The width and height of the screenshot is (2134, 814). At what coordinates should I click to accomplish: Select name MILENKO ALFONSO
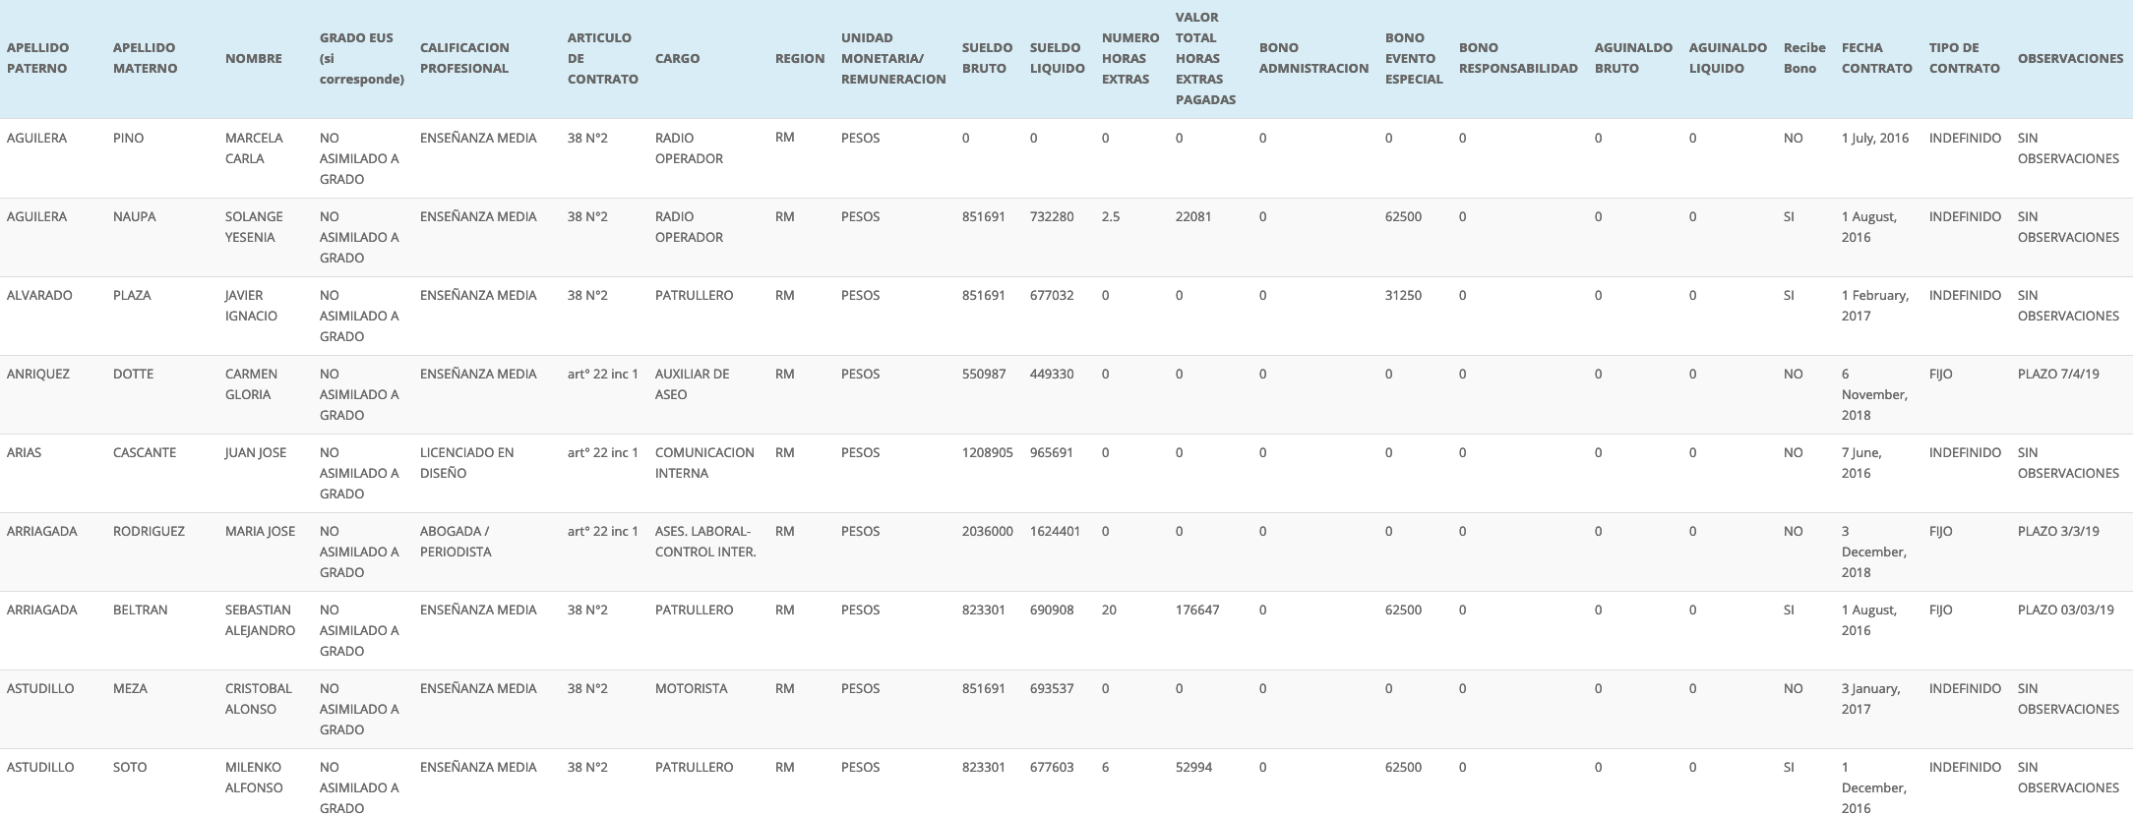pos(254,778)
